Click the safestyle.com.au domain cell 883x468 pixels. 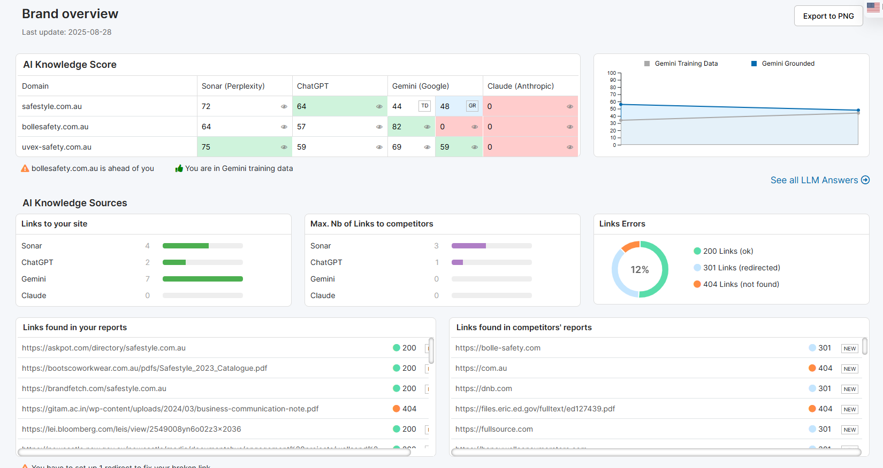coord(106,106)
